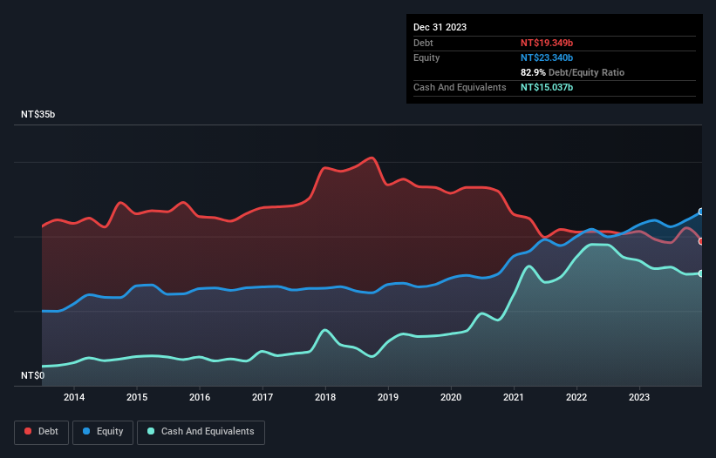Toggle the Debt series legend button

click(42, 432)
